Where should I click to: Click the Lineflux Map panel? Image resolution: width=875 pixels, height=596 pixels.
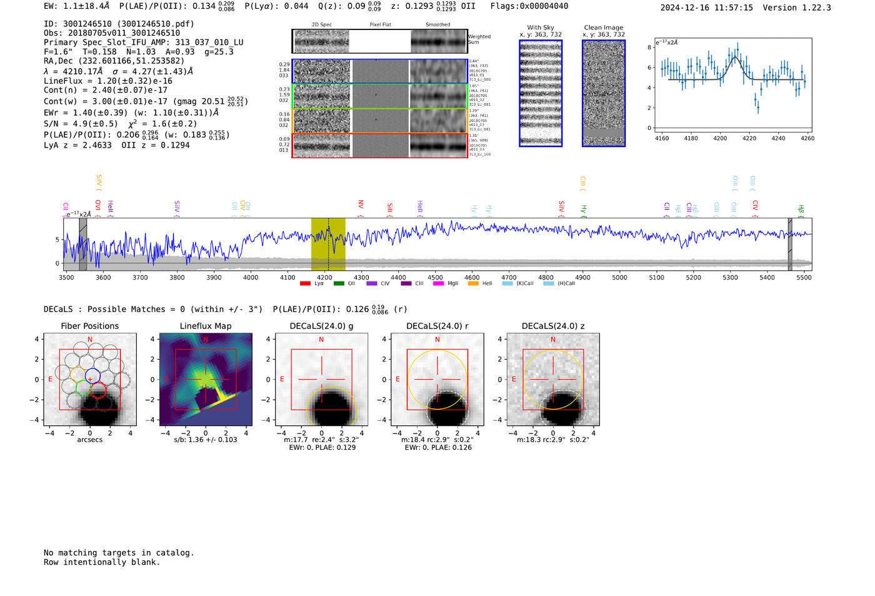pos(206,380)
